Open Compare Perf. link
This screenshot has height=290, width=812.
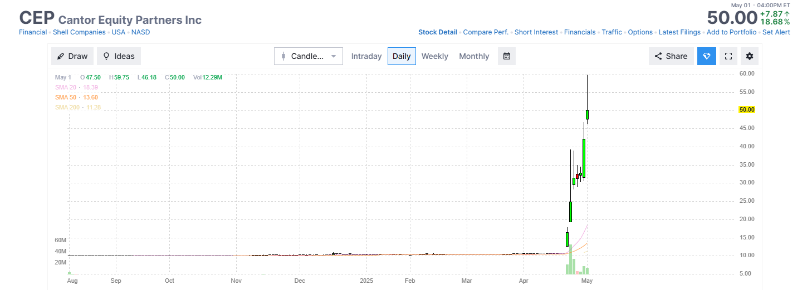(486, 32)
